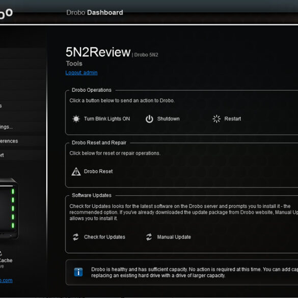Click the Logout admin link

[x=82, y=73]
